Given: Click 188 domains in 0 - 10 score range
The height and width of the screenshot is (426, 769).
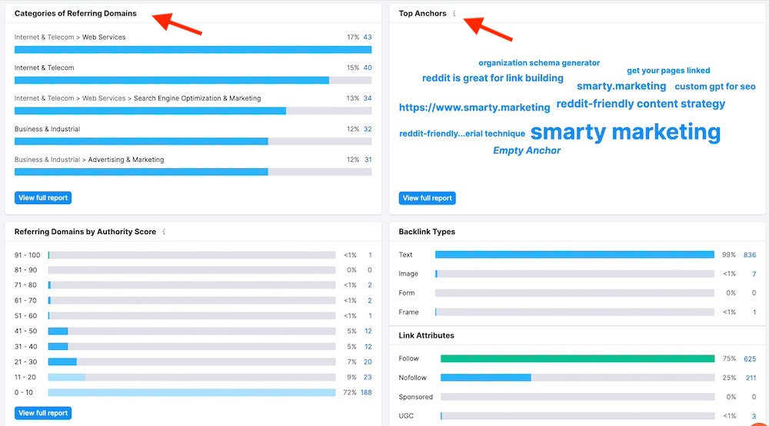Looking at the screenshot, I should pos(365,392).
